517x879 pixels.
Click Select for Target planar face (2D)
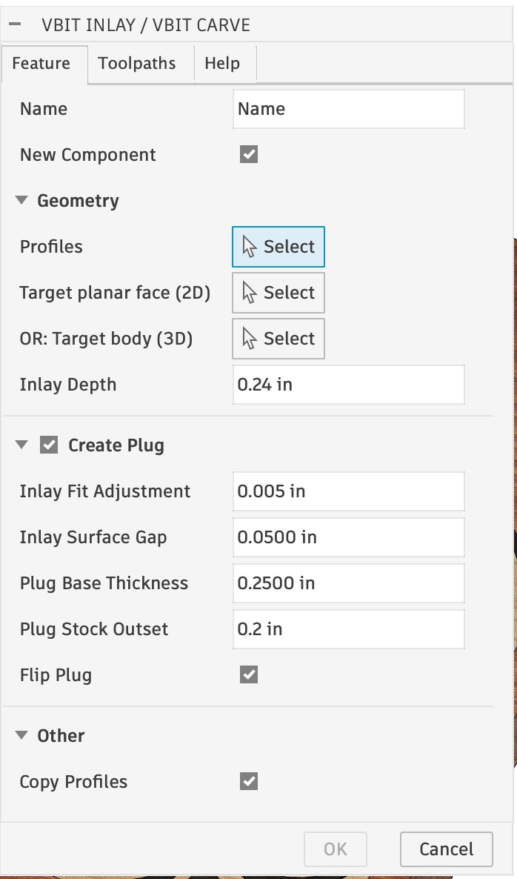point(278,293)
